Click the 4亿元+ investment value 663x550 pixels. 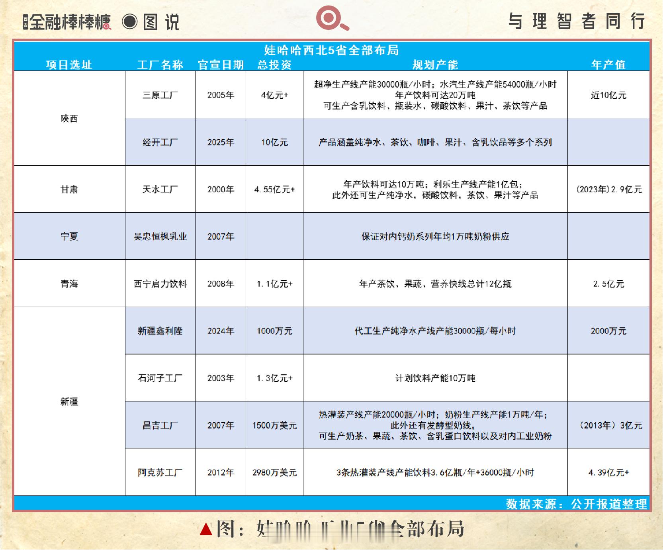tap(274, 95)
